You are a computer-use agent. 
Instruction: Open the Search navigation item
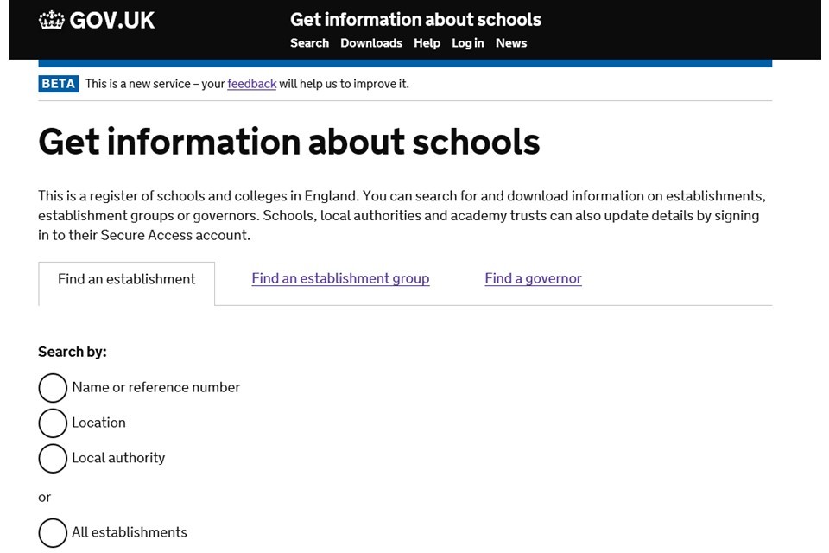[309, 43]
